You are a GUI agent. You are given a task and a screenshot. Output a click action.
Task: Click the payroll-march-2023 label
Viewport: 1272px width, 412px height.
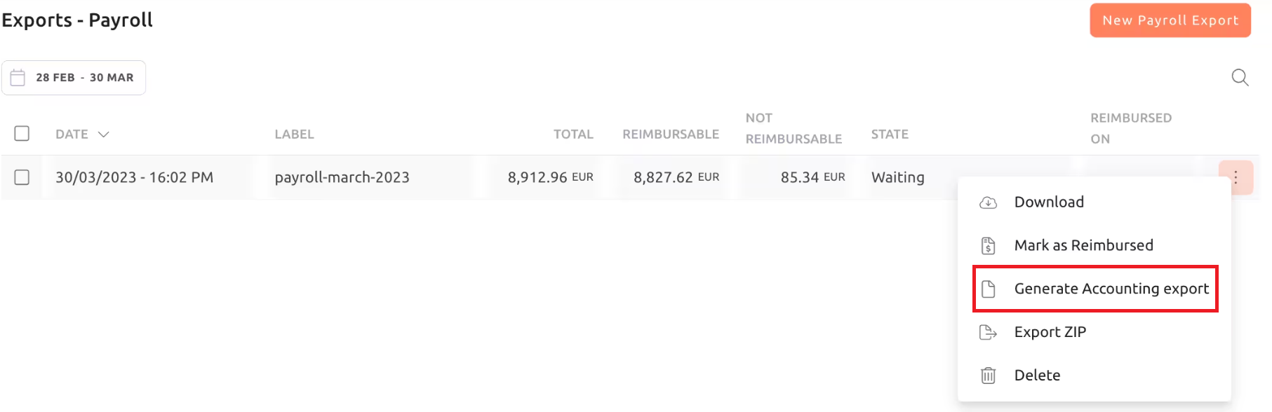coord(342,177)
